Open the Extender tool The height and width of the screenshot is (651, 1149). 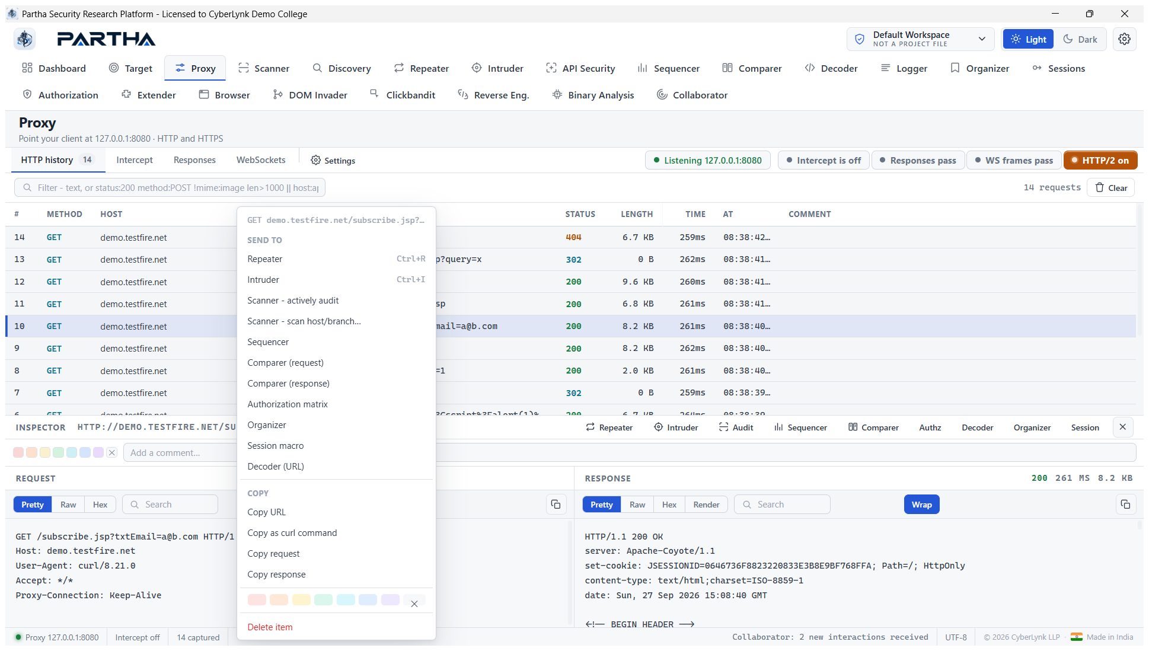[x=149, y=95]
